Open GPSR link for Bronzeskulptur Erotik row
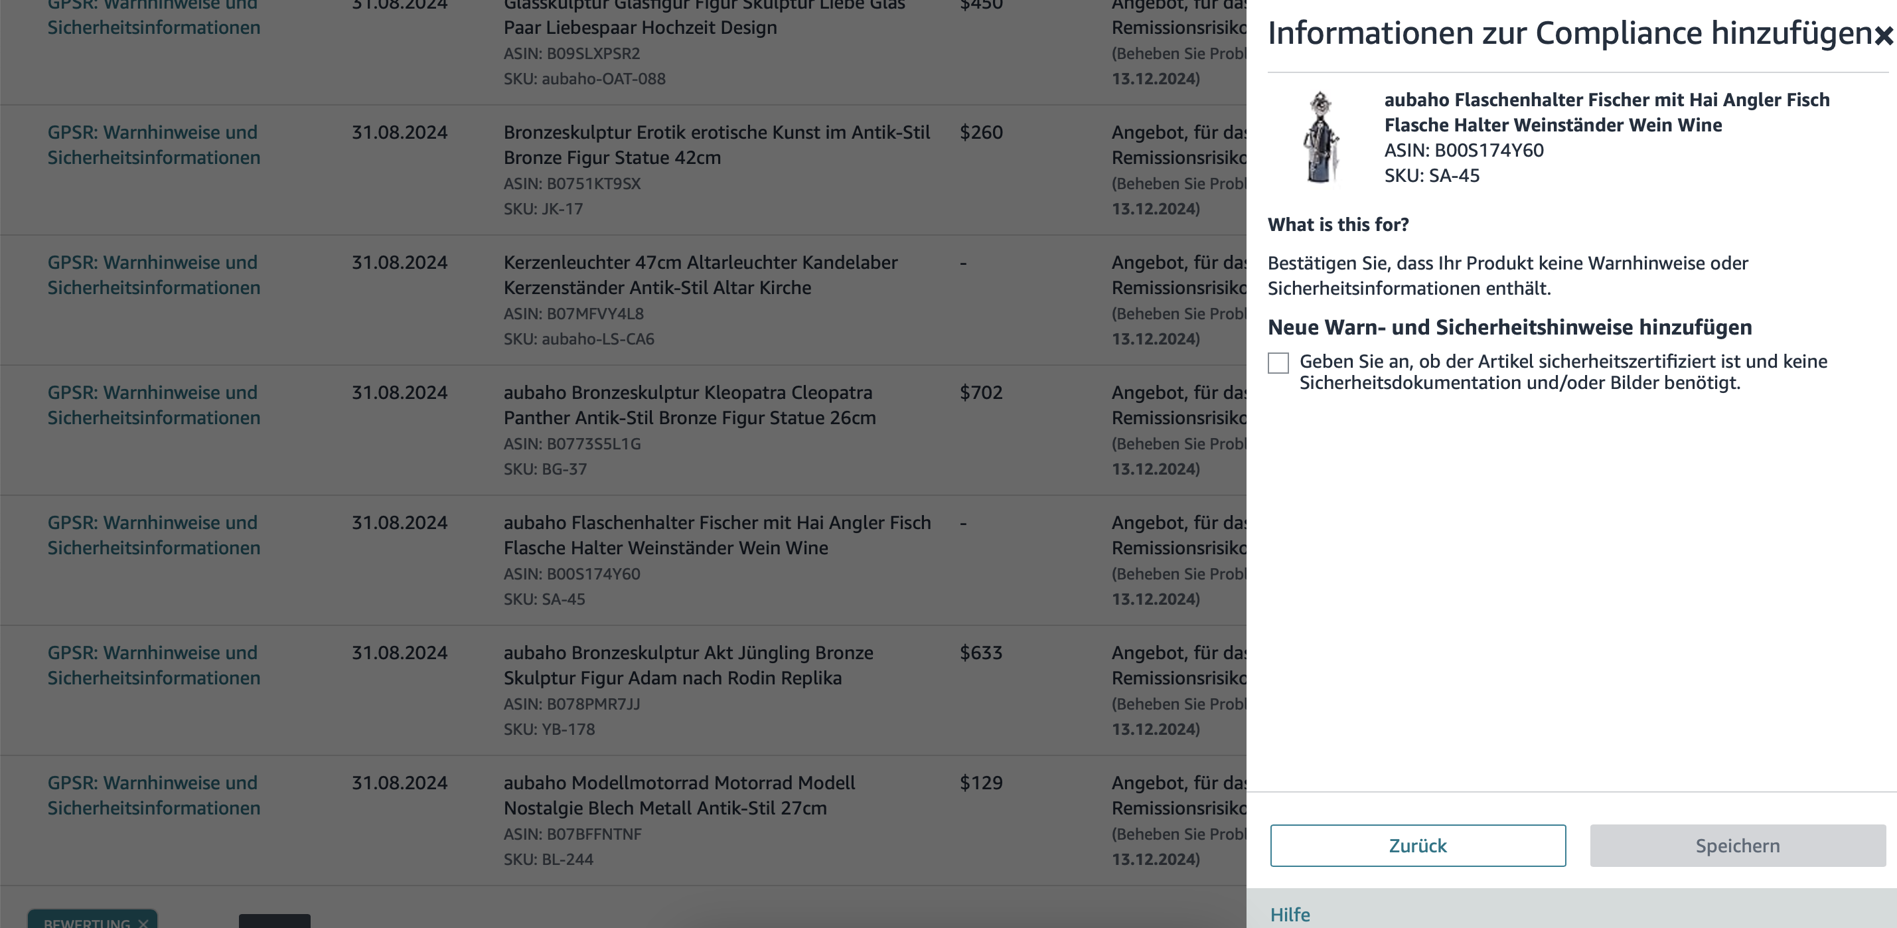The width and height of the screenshot is (1897, 928). tap(154, 145)
